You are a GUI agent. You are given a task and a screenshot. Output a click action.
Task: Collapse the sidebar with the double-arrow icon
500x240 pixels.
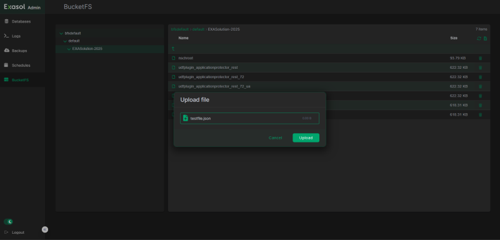click(45, 229)
